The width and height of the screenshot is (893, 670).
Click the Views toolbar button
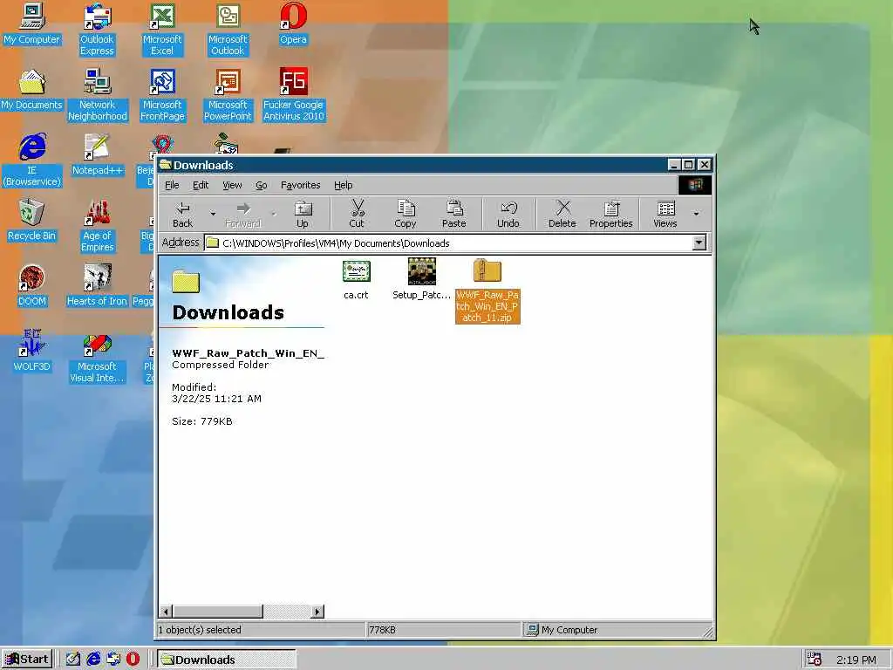[x=665, y=215]
